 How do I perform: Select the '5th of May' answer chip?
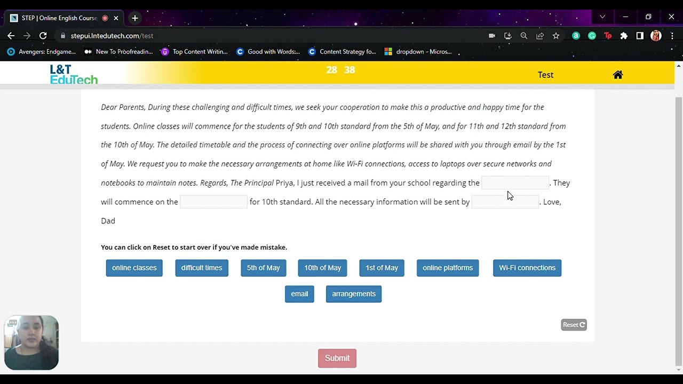click(264, 268)
